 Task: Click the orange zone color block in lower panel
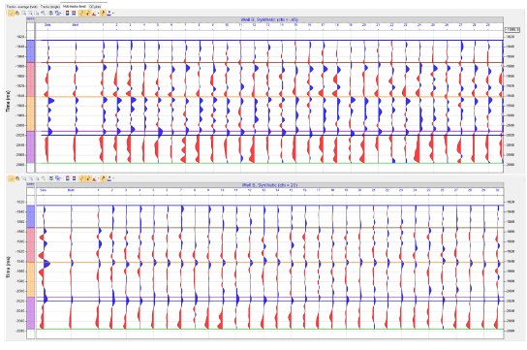31,279
